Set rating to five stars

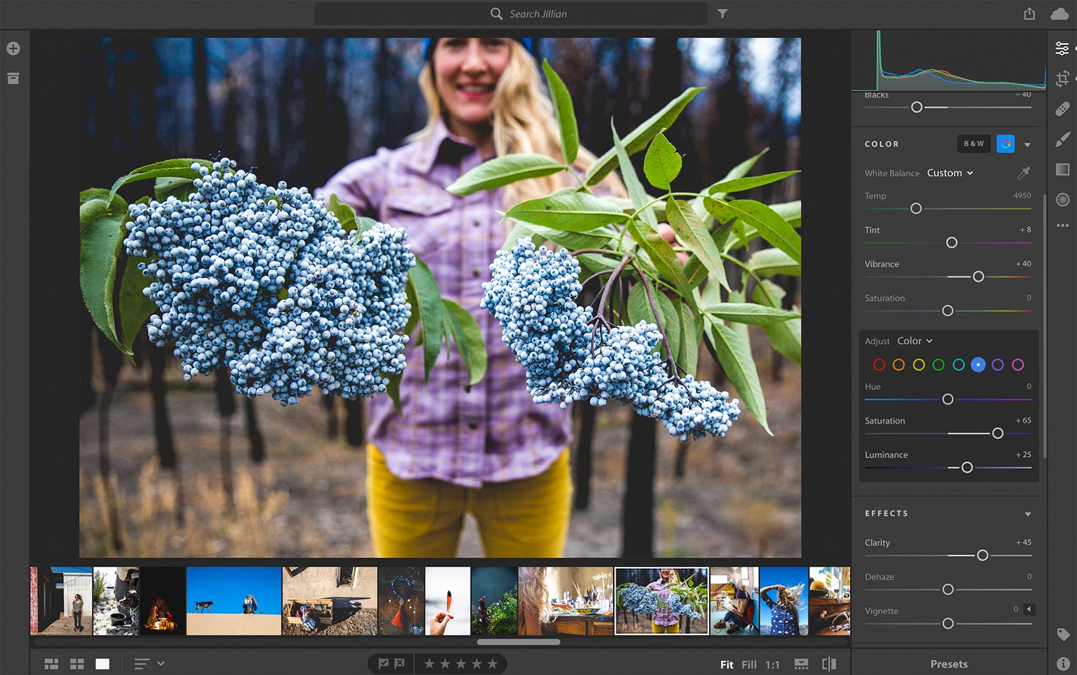tap(492, 663)
